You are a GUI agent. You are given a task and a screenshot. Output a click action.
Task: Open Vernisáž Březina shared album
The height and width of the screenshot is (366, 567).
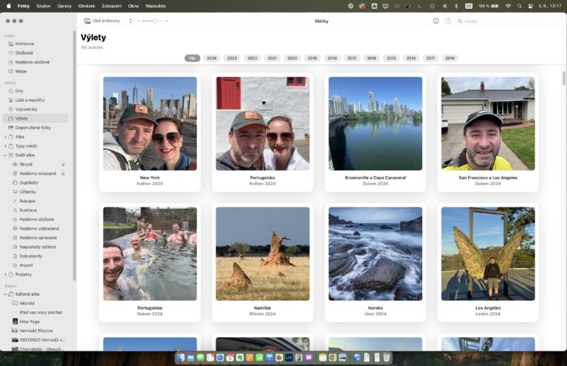pyautogui.click(x=35, y=331)
